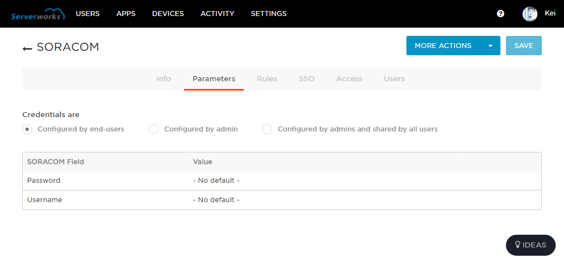
Task: Select Configured by end-users radio button
Action: coord(27,129)
